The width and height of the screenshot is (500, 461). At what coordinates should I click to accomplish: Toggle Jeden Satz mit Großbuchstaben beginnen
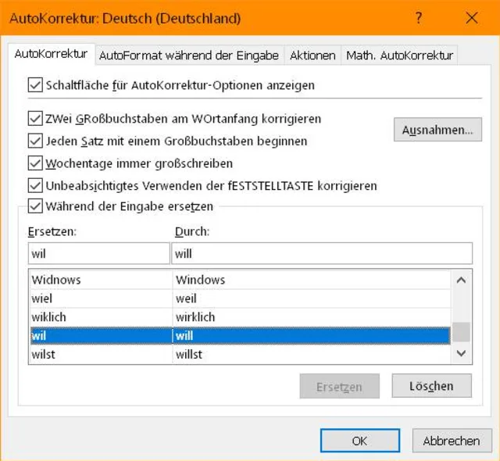click(x=35, y=141)
